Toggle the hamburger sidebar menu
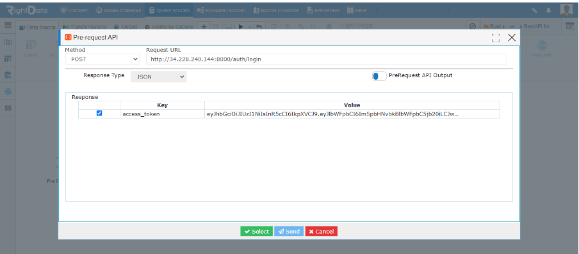The height and width of the screenshot is (254, 579). 8,25
